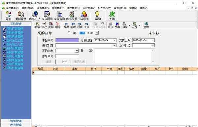Image resolution: width=198 pixels, height=127 pixels.
Task: Go to 末项 last record
Action: 87,25
